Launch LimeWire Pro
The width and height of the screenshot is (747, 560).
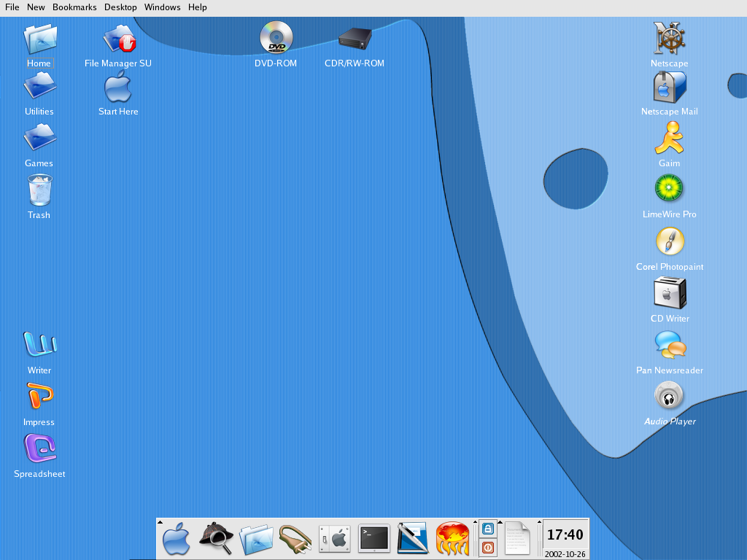669,188
